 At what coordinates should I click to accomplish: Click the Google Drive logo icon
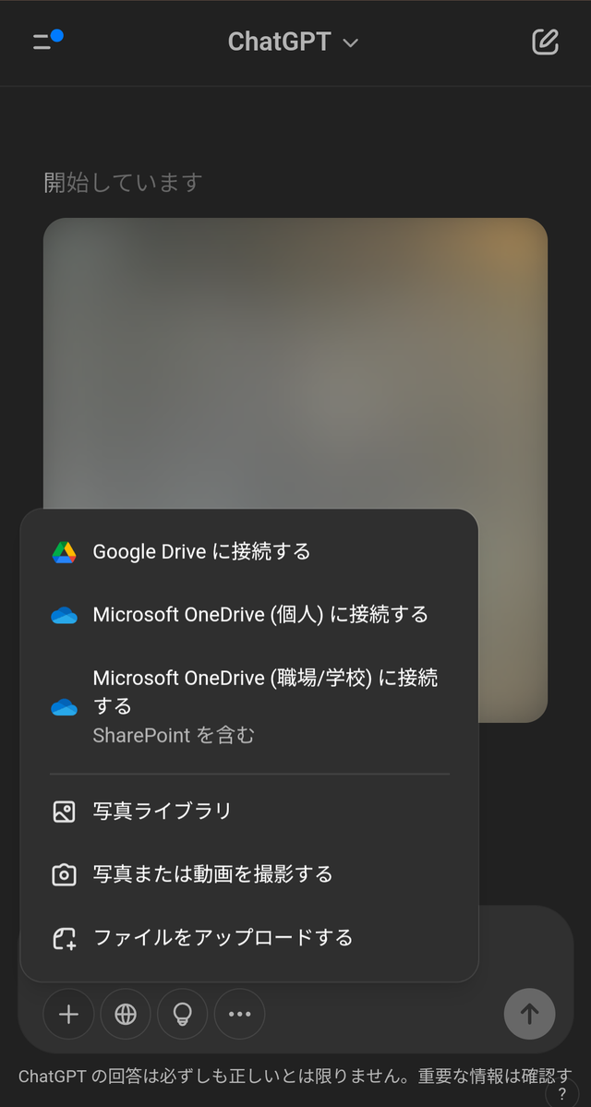point(64,552)
